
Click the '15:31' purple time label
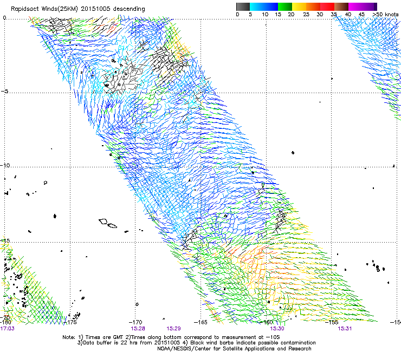(345, 329)
